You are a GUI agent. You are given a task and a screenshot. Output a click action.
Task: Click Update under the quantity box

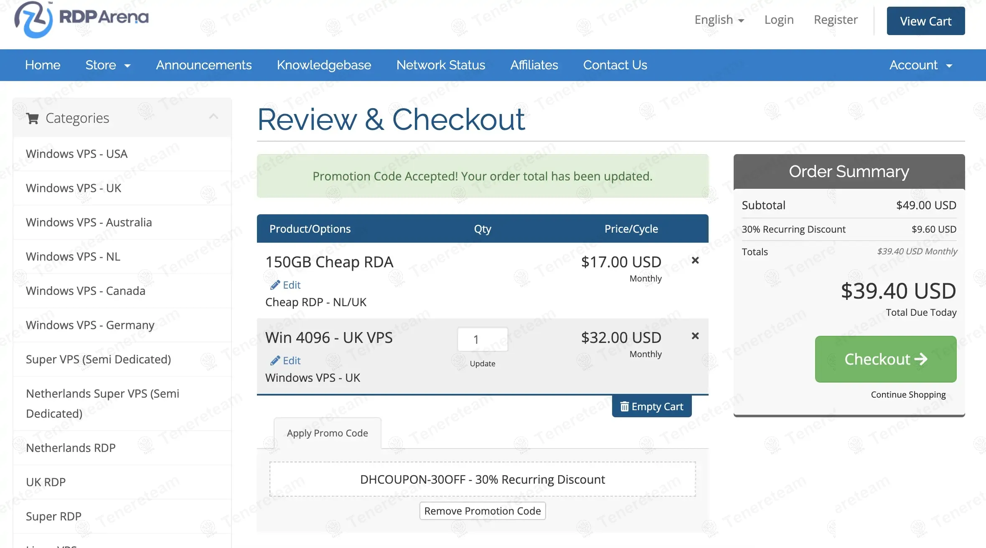(482, 364)
